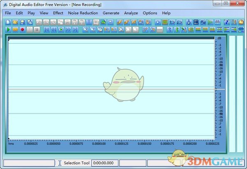This screenshot has height=169, width=247.
Task: Click the clock with forward arrow icon
Action: click(172, 22)
